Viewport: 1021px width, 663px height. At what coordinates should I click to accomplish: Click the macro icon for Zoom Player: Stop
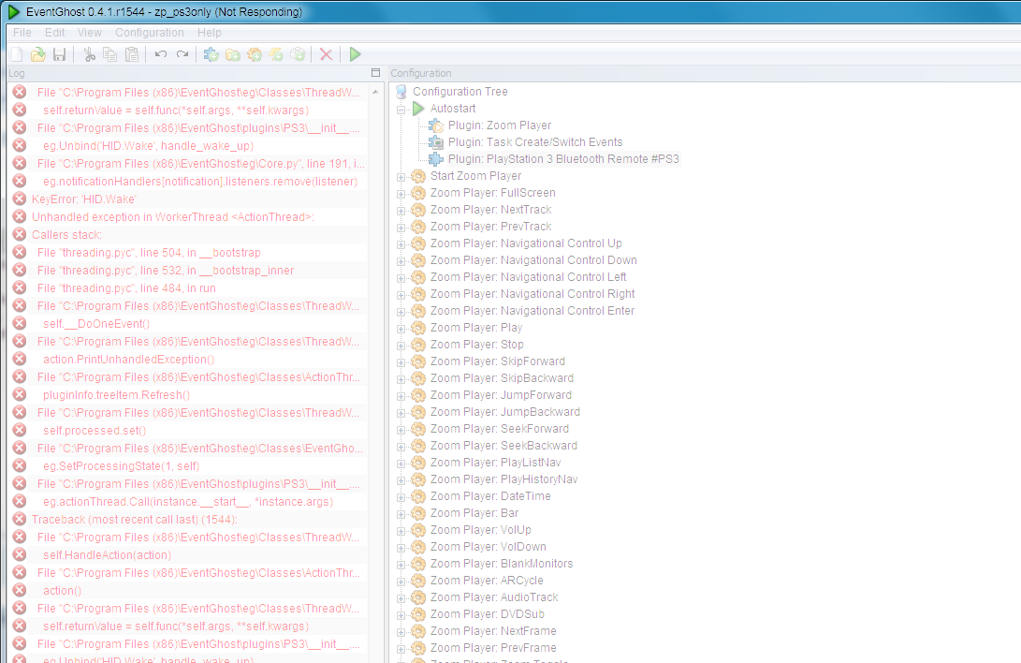click(418, 346)
